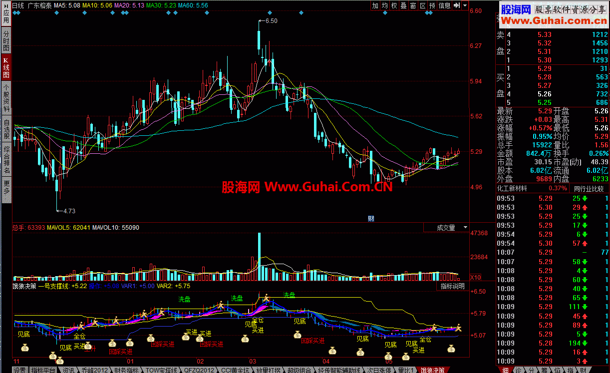The width and height of the screenshot is (610, 373).
Task: Open the 资讯 news bottom tab
Action: click(68, 370)
